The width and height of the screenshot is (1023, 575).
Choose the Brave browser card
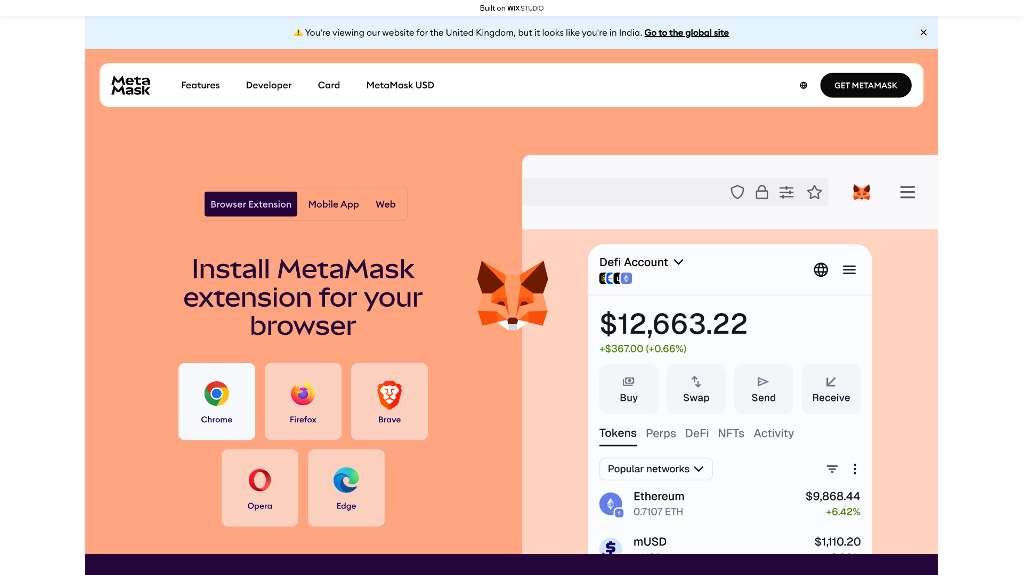[389, 401]
